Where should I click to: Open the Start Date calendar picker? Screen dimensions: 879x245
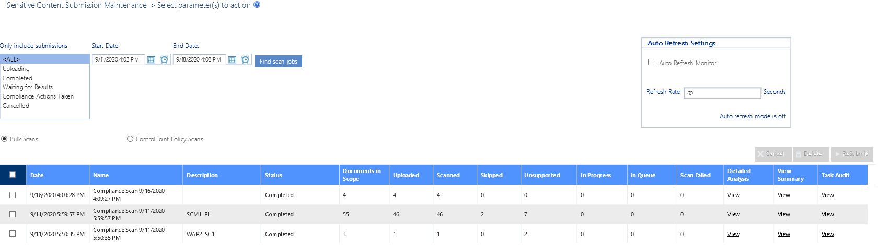tap(151, 60)
